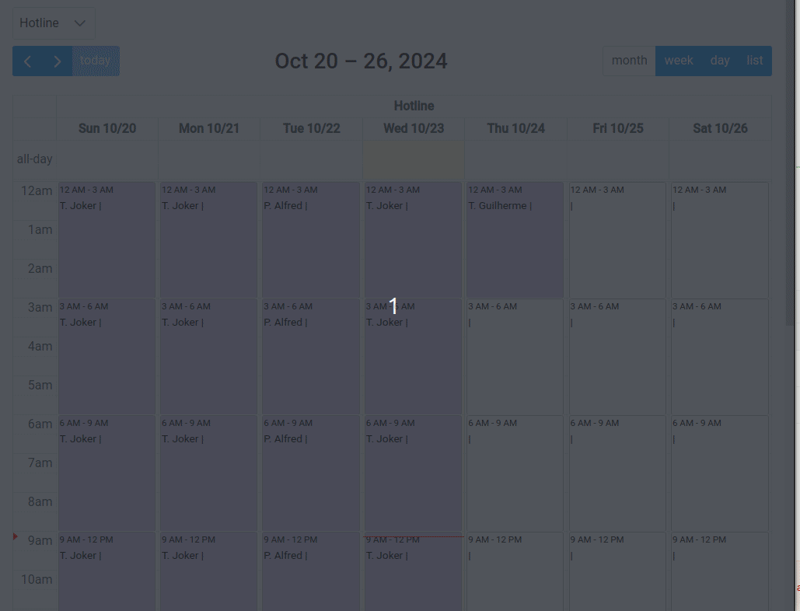Select the week view tab
The image size is (800, 611).
tap(679, 60)
